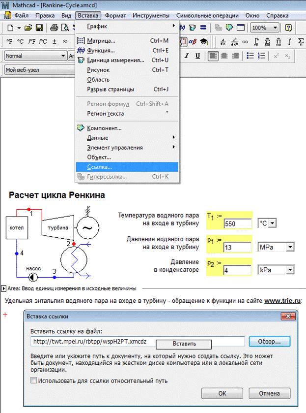Align text right
Screen dimensions: 306x413
click(235, 56)
